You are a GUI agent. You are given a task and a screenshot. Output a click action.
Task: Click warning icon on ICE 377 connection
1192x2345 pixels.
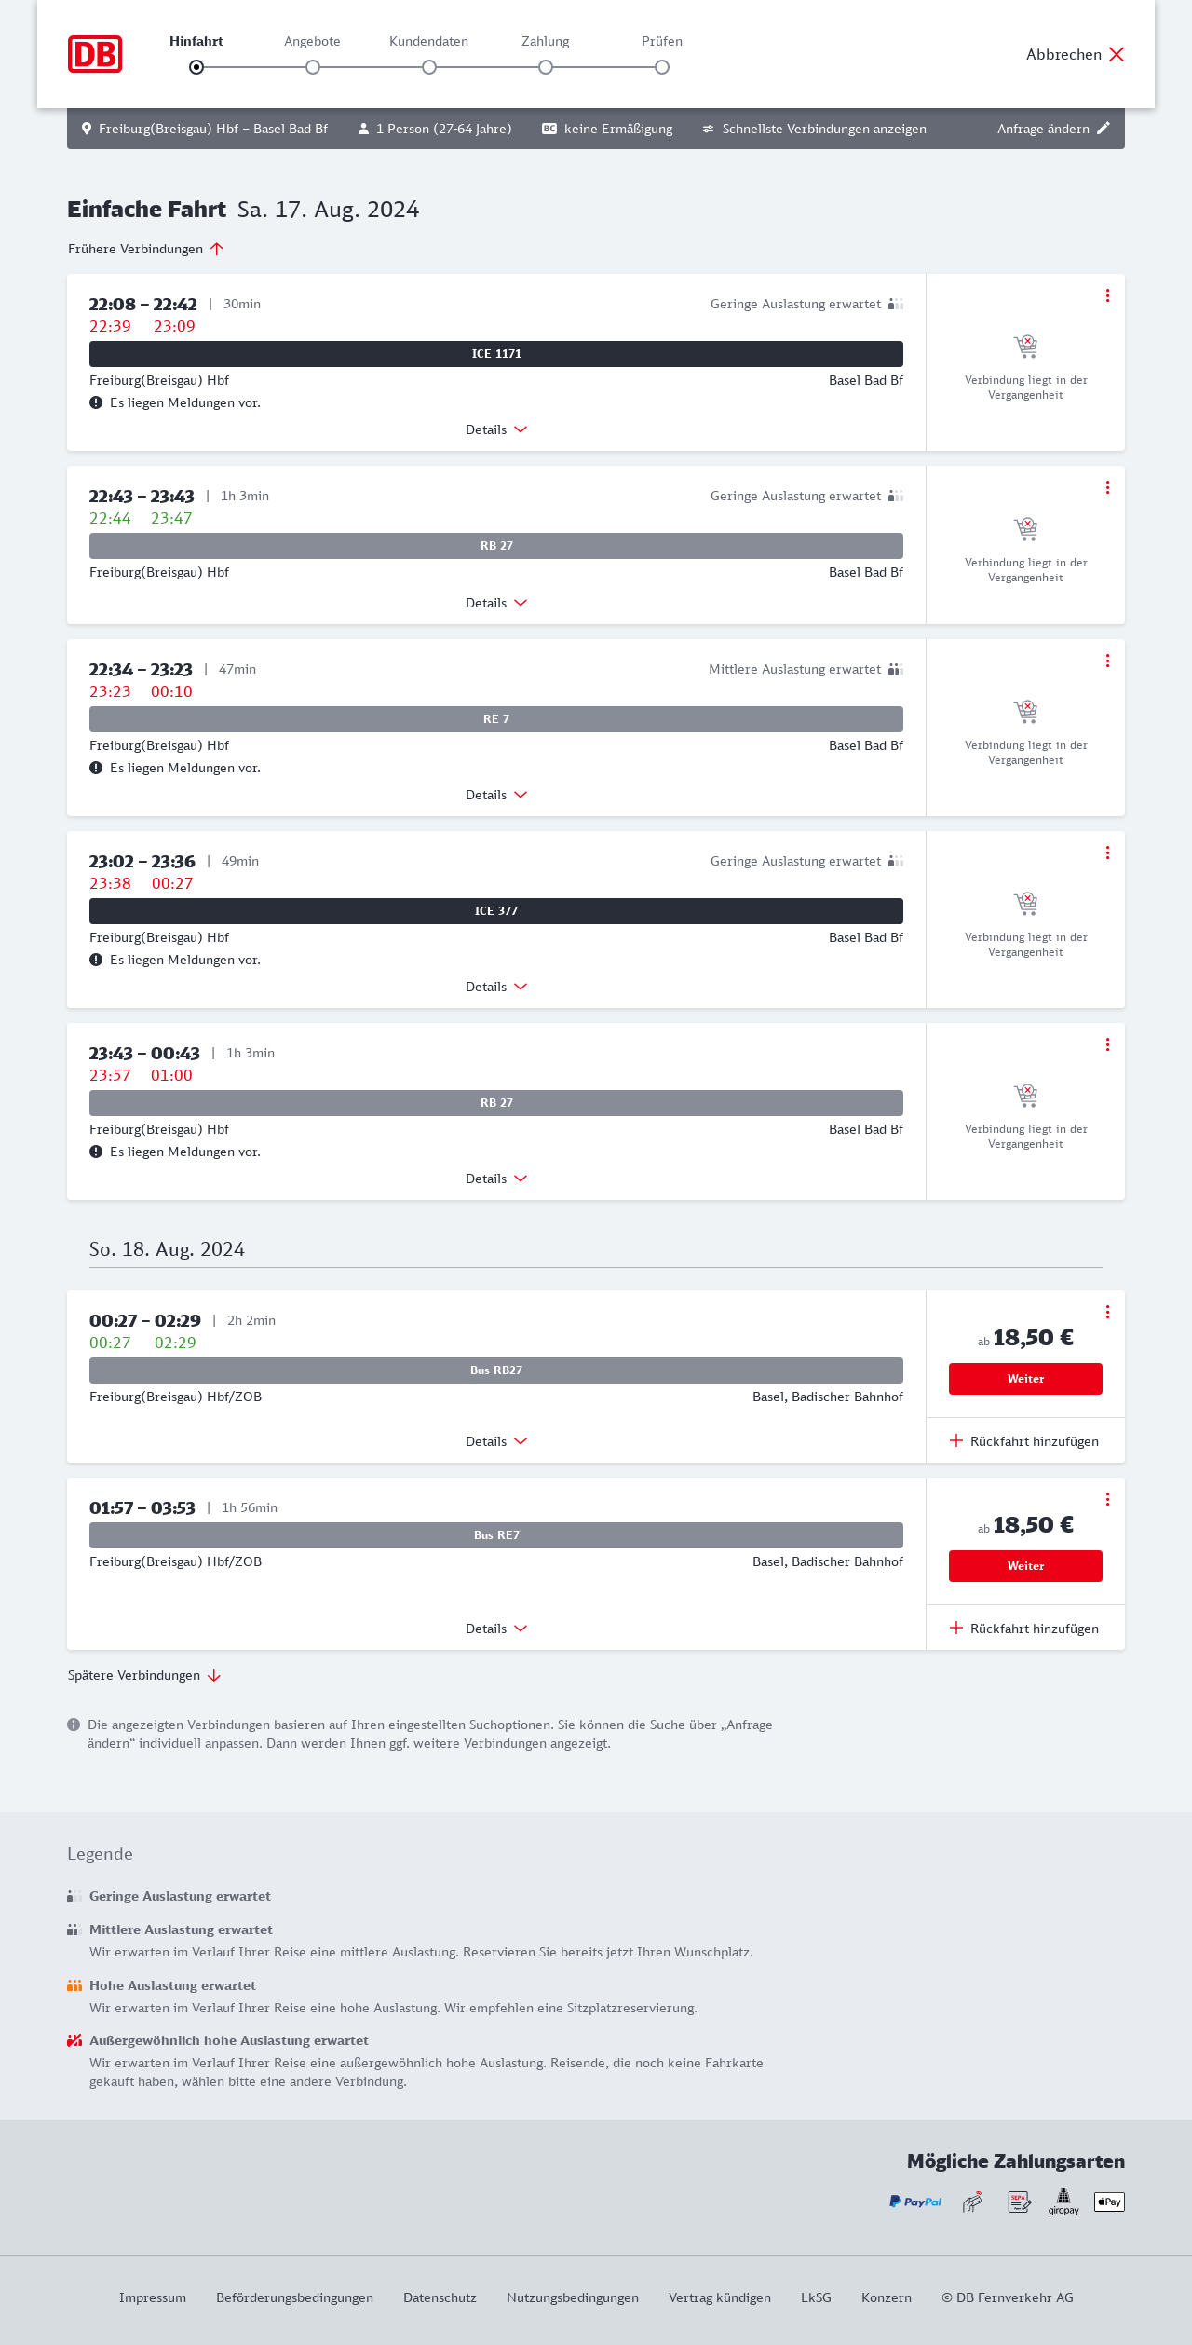96,960
